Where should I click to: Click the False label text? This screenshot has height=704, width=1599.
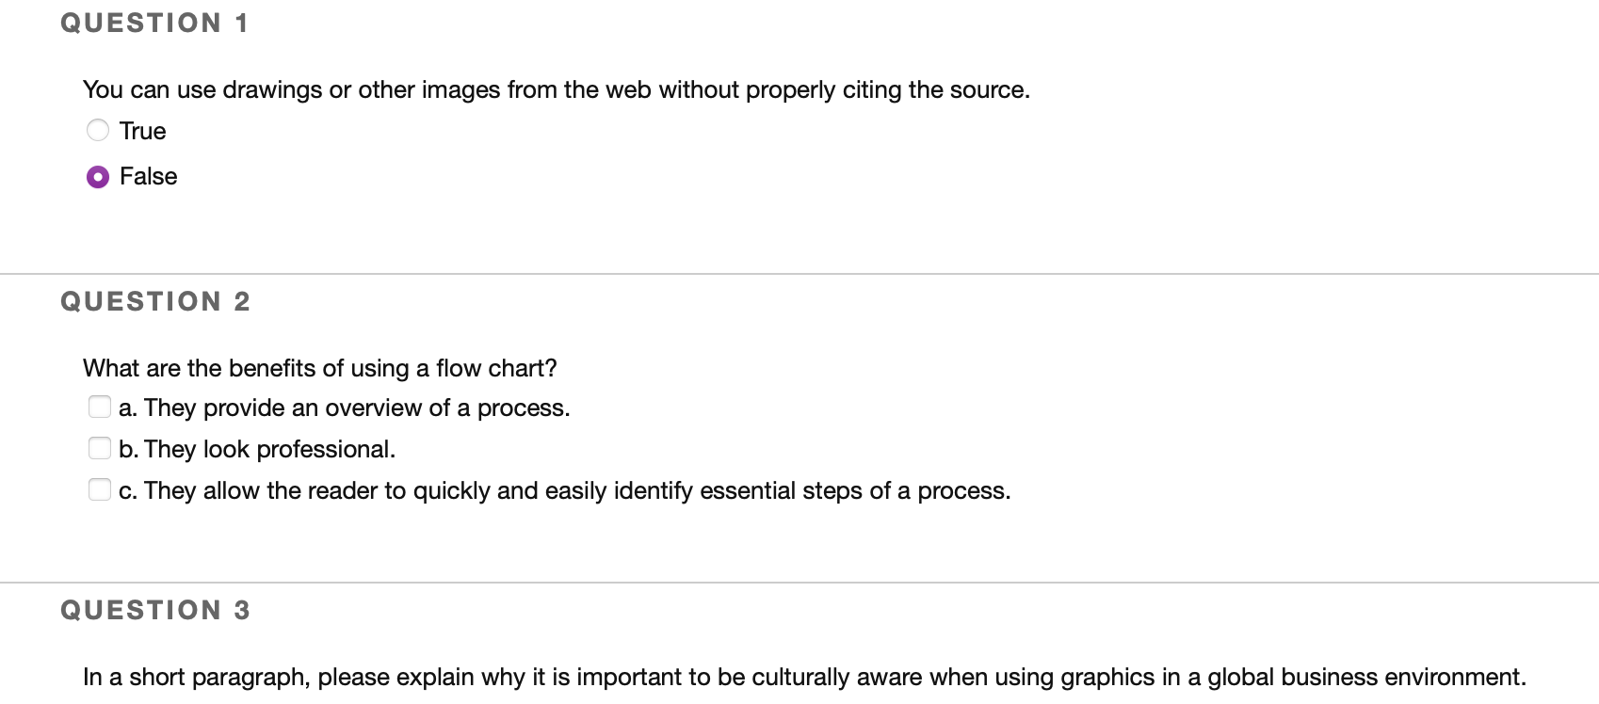point(147,176)
